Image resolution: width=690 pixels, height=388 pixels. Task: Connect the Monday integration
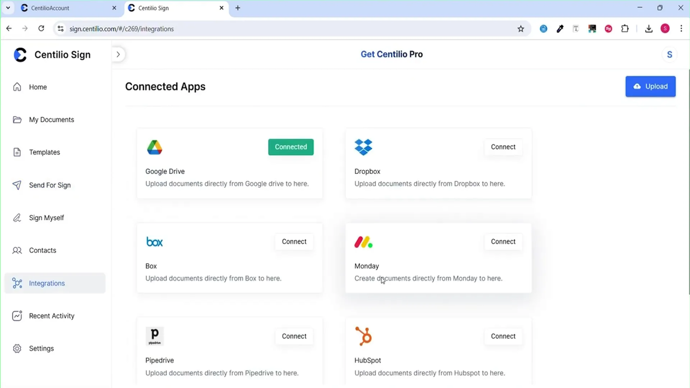pyautogui.click(x=503, y=242)
